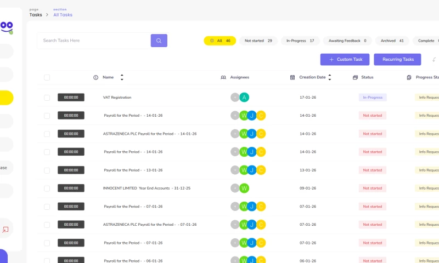Click the Recurring Tasks button
The height and width of the screenshot is (263, 439).
point(397,60)
